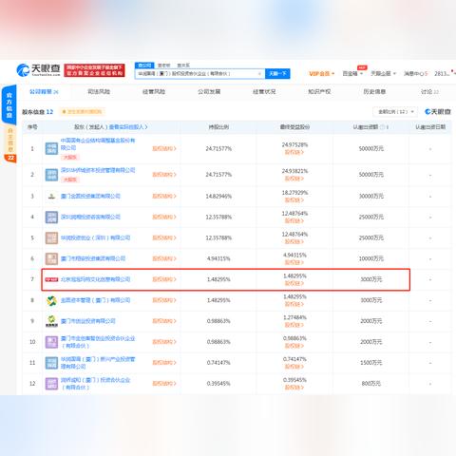Open the shareholder company name in row 3

pyautogui.click(x=90, y=197)
